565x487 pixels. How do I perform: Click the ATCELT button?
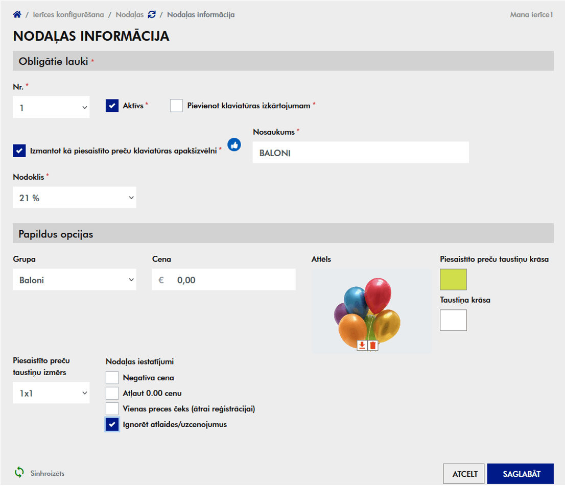coord(464,474)
